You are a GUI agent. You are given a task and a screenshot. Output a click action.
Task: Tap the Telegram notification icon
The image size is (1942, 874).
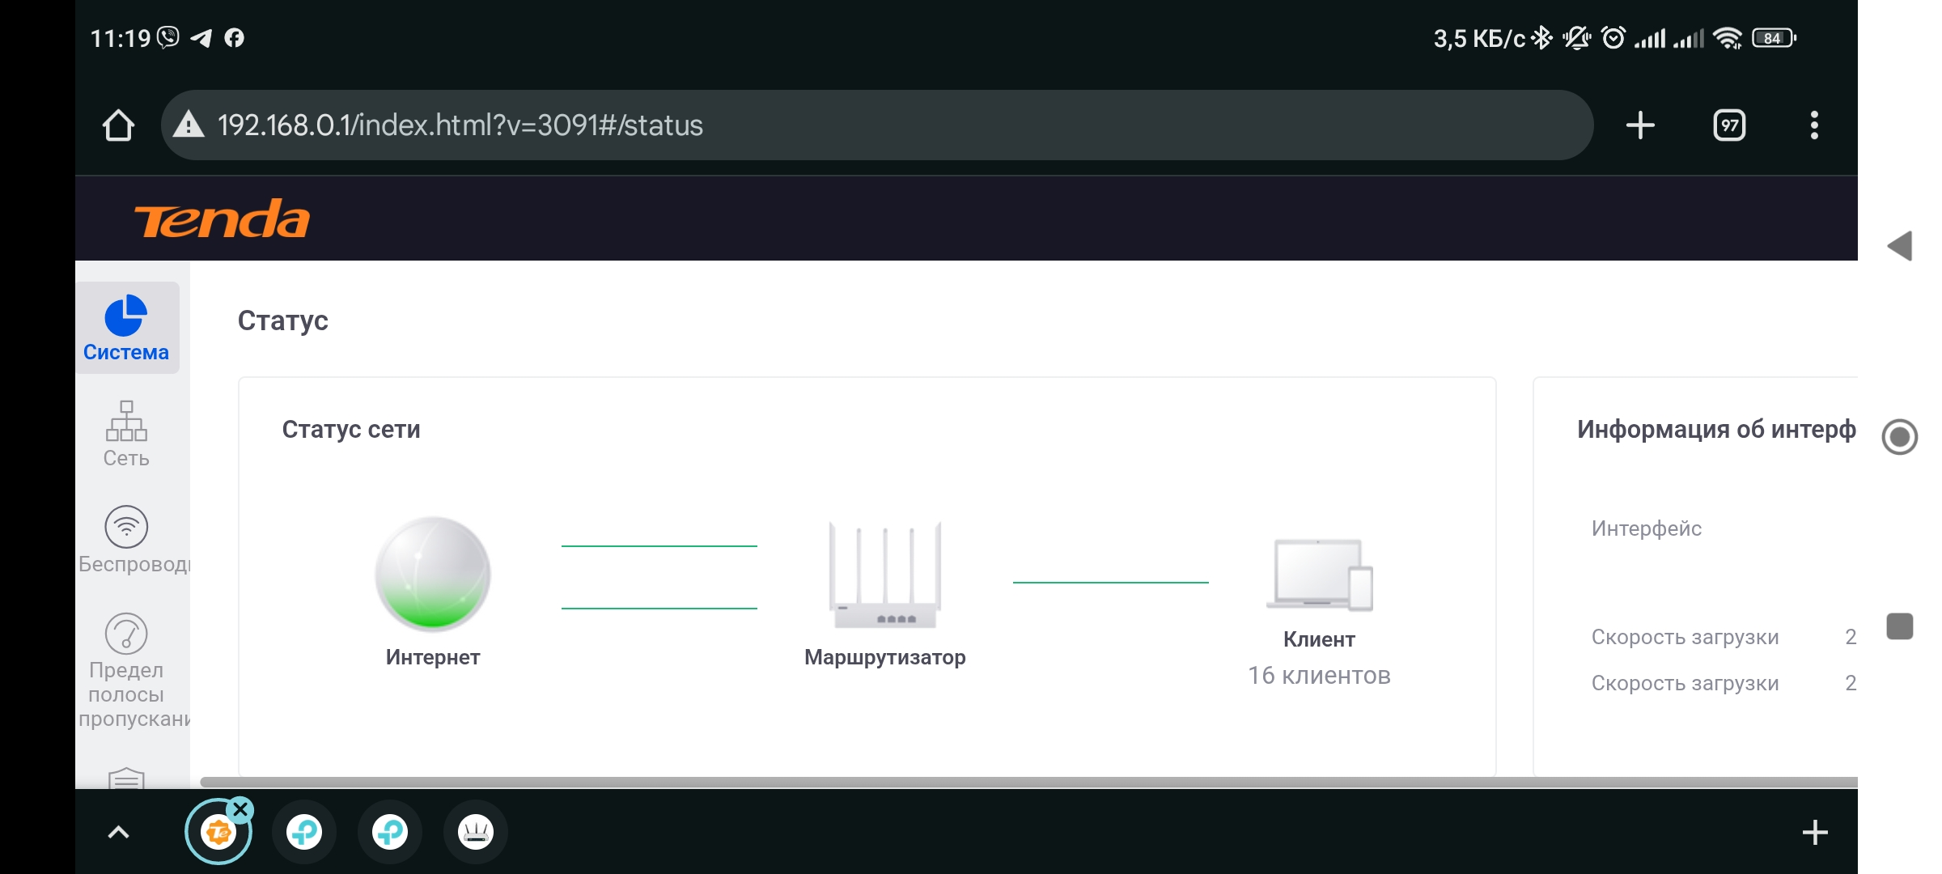[x=201, y=38]
